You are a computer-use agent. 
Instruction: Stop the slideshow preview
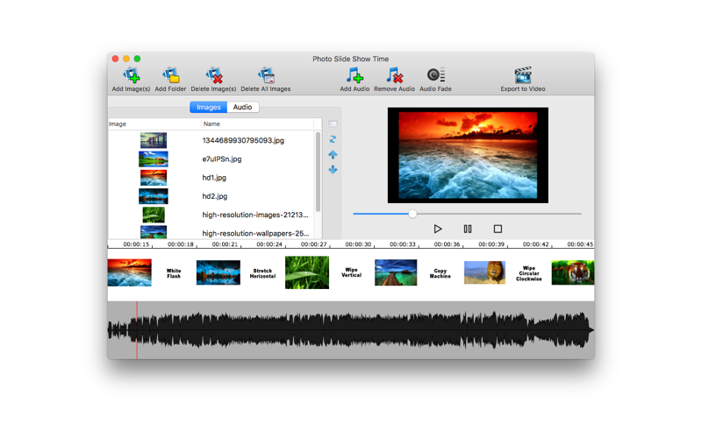[x=498, y=229]
